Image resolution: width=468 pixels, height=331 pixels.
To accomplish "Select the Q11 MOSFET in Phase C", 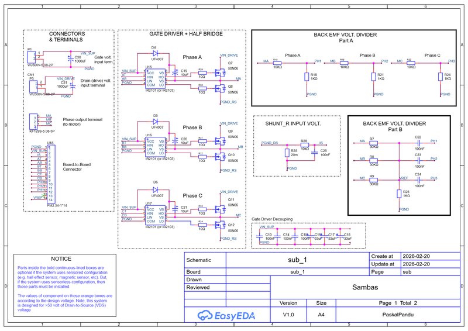I will point(221,209).
